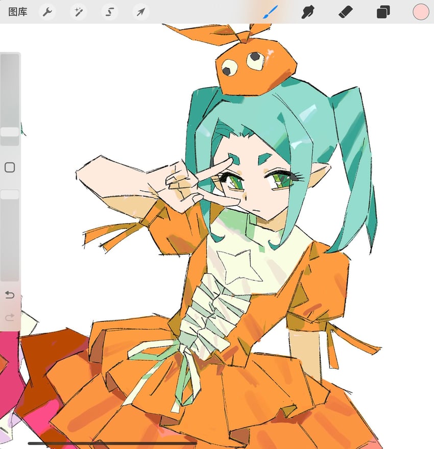Image resolution: width=434 pixels, height=449 pixels.
Task: Click the brush size slider handle
Action: pos(10,132)
